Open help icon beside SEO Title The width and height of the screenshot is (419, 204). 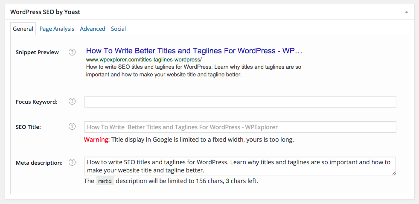pos(72,126)
